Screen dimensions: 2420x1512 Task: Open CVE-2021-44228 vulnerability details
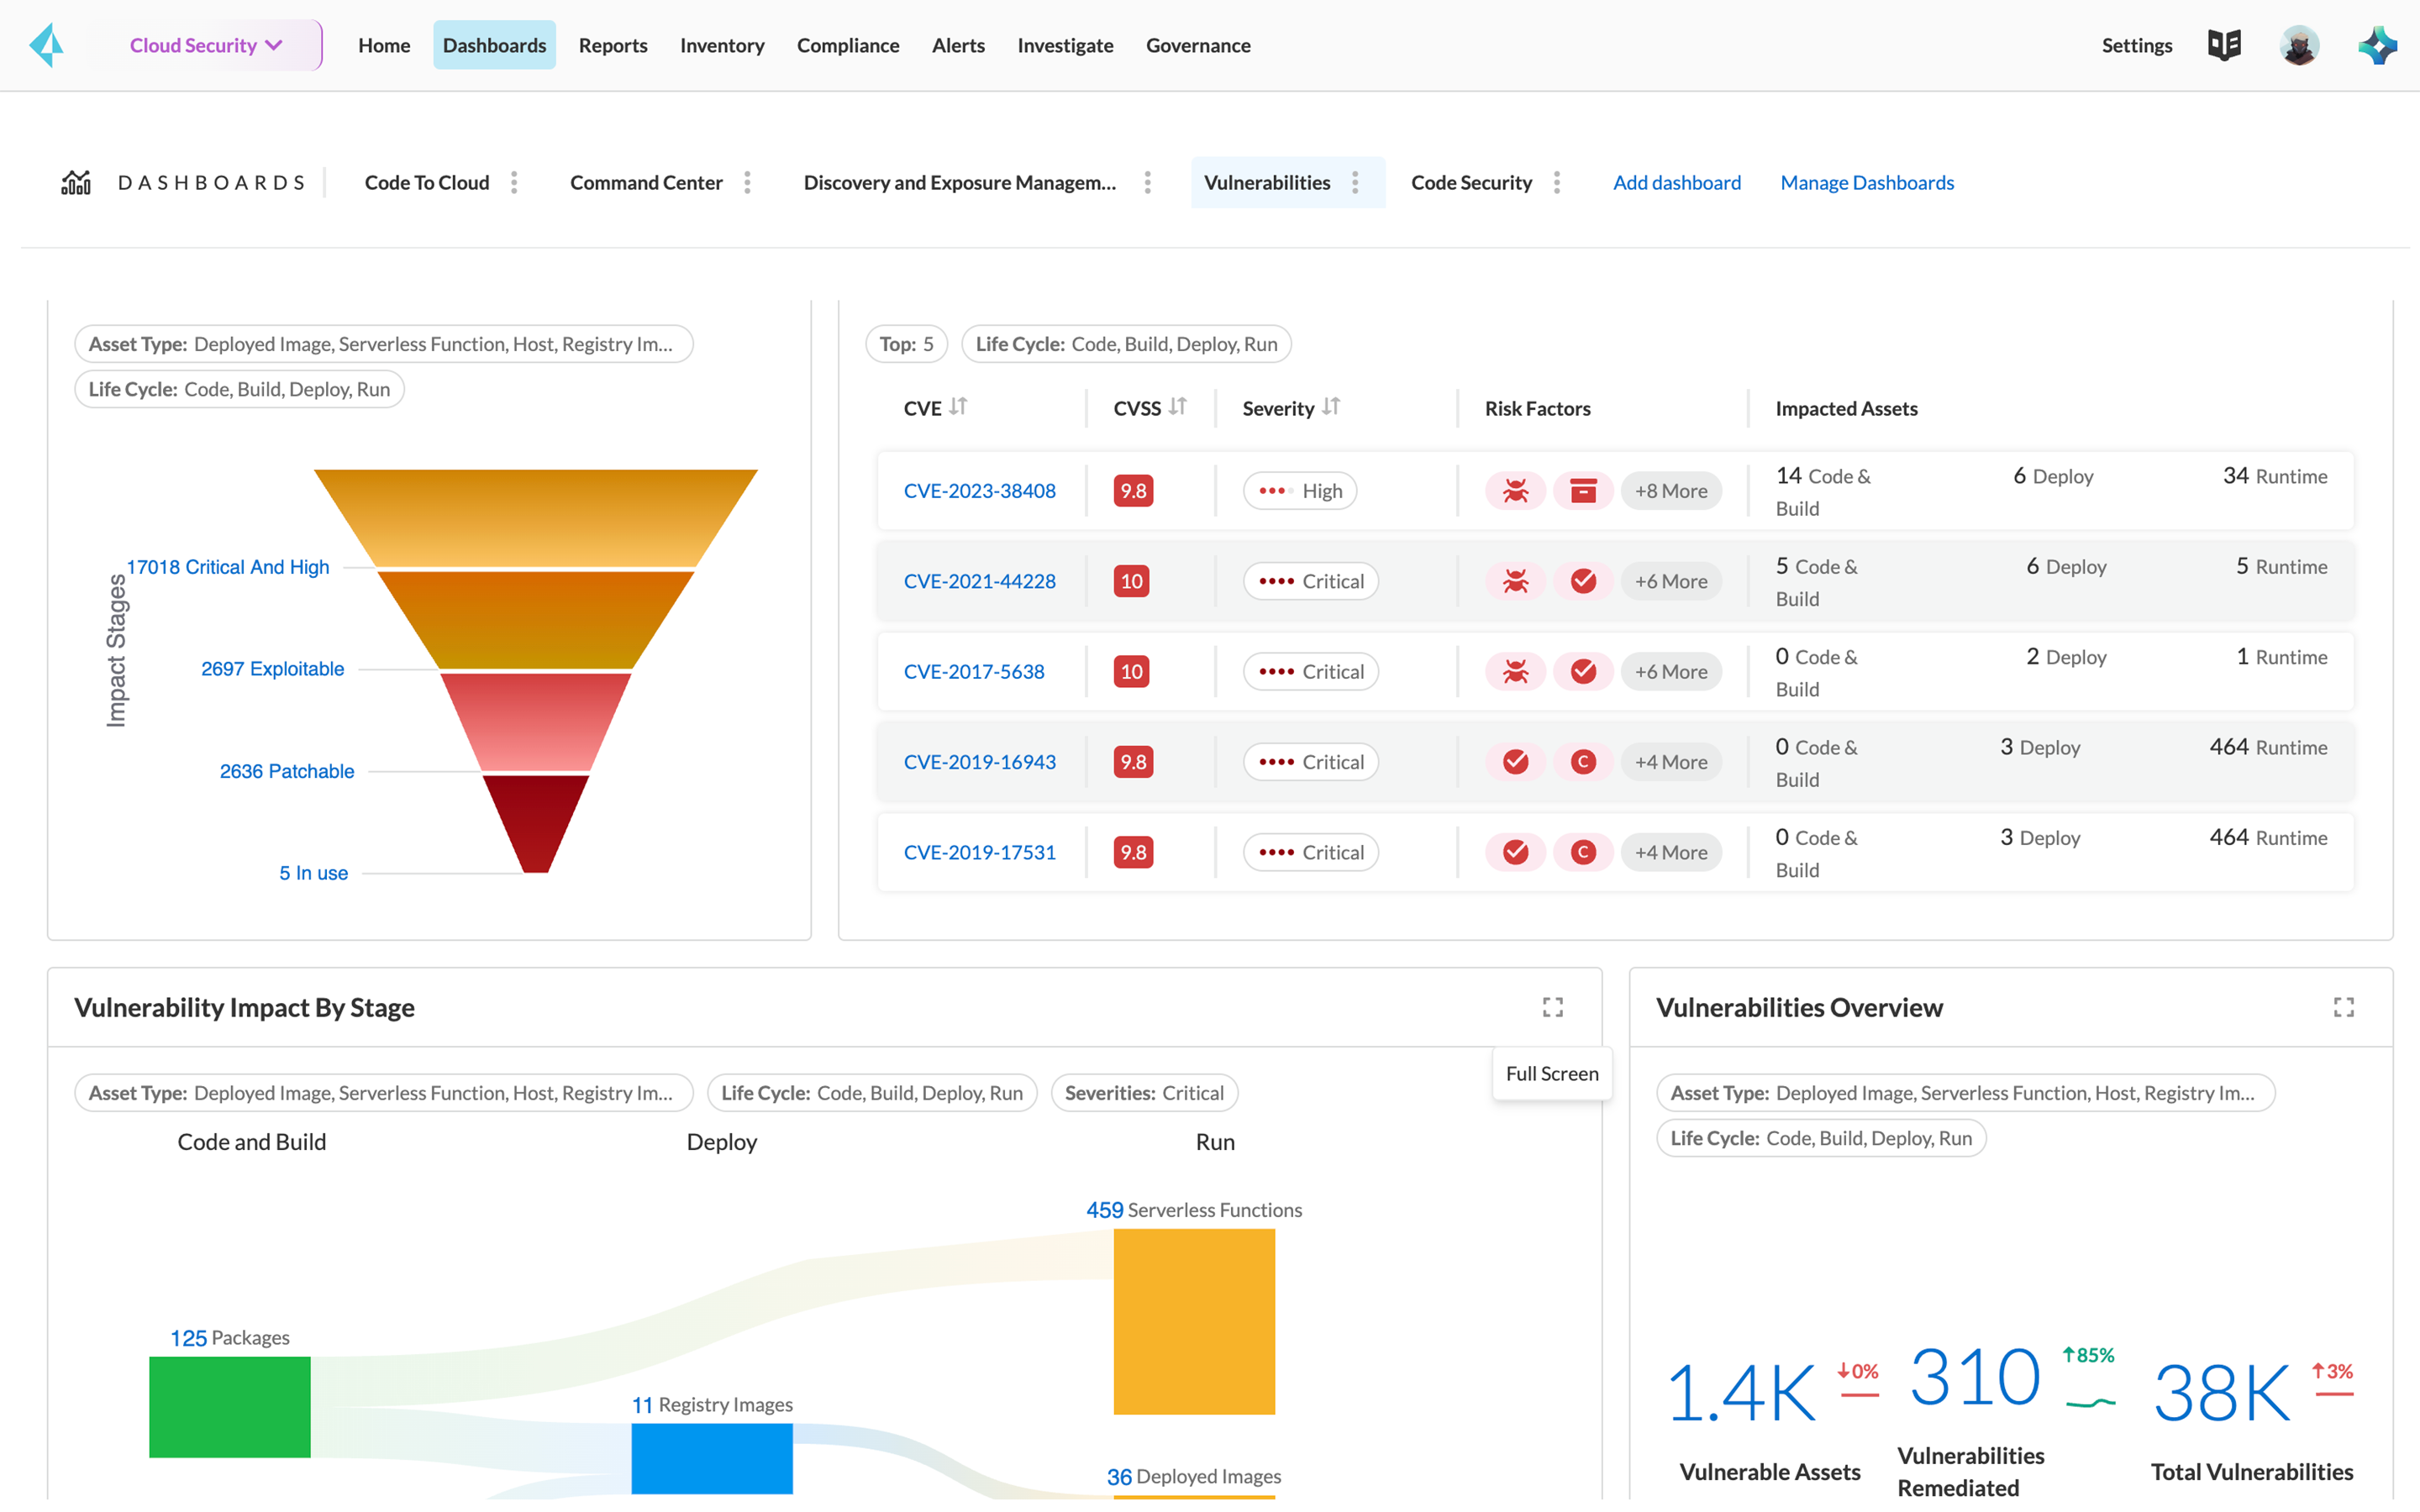coord(979,580)
